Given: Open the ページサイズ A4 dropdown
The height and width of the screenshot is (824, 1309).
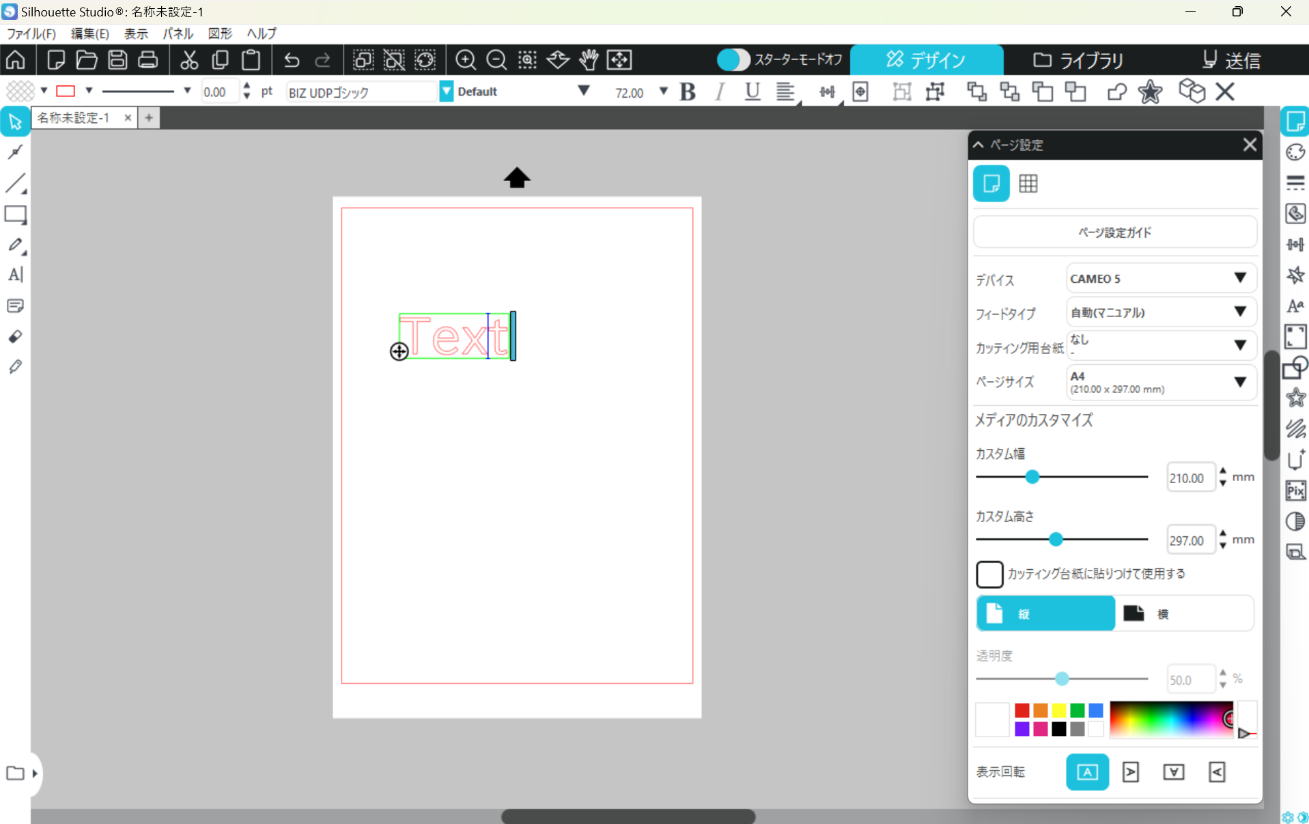Looking at the screenshot, I should tap(1161, 382).
